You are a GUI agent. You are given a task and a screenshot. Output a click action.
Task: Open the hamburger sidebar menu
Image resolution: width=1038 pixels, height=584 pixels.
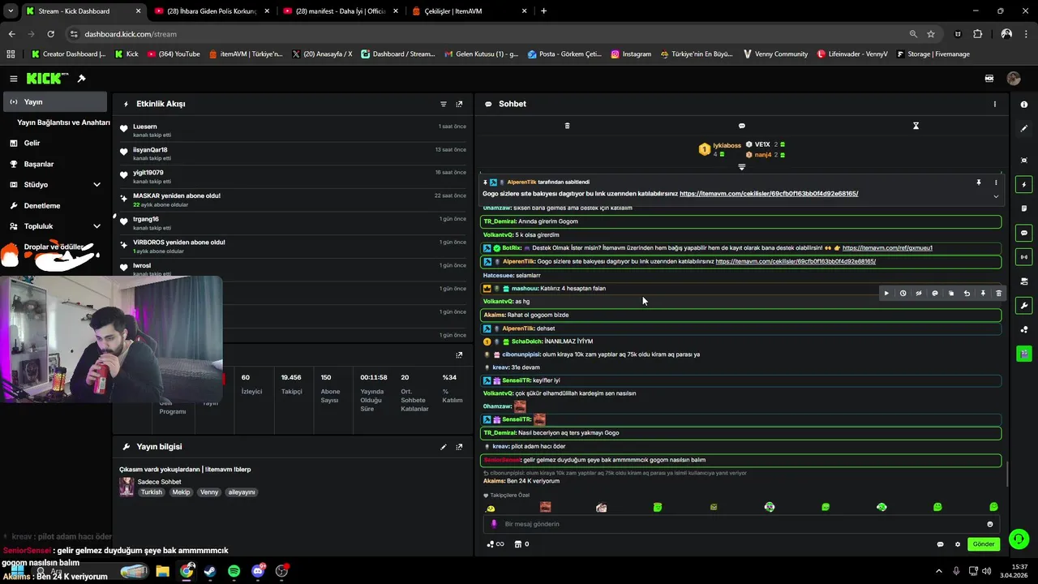(x=13, y=79)
